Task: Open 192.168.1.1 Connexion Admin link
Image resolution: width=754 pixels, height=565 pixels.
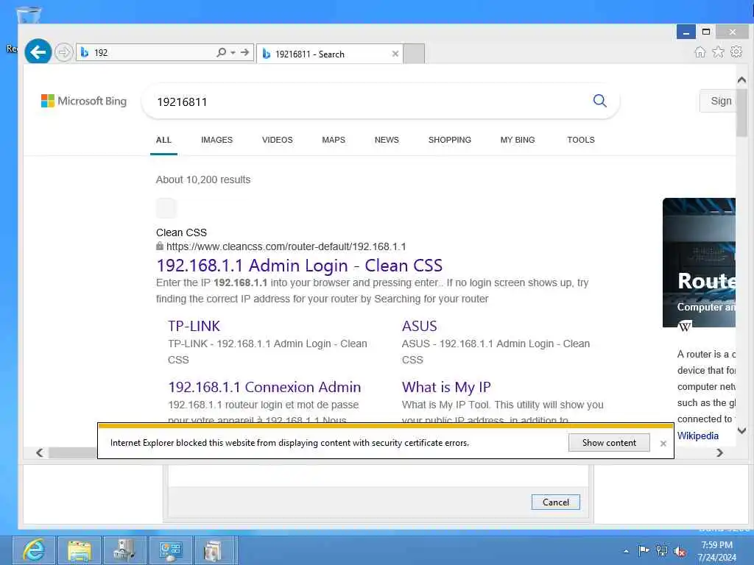Action: [264, 387]
